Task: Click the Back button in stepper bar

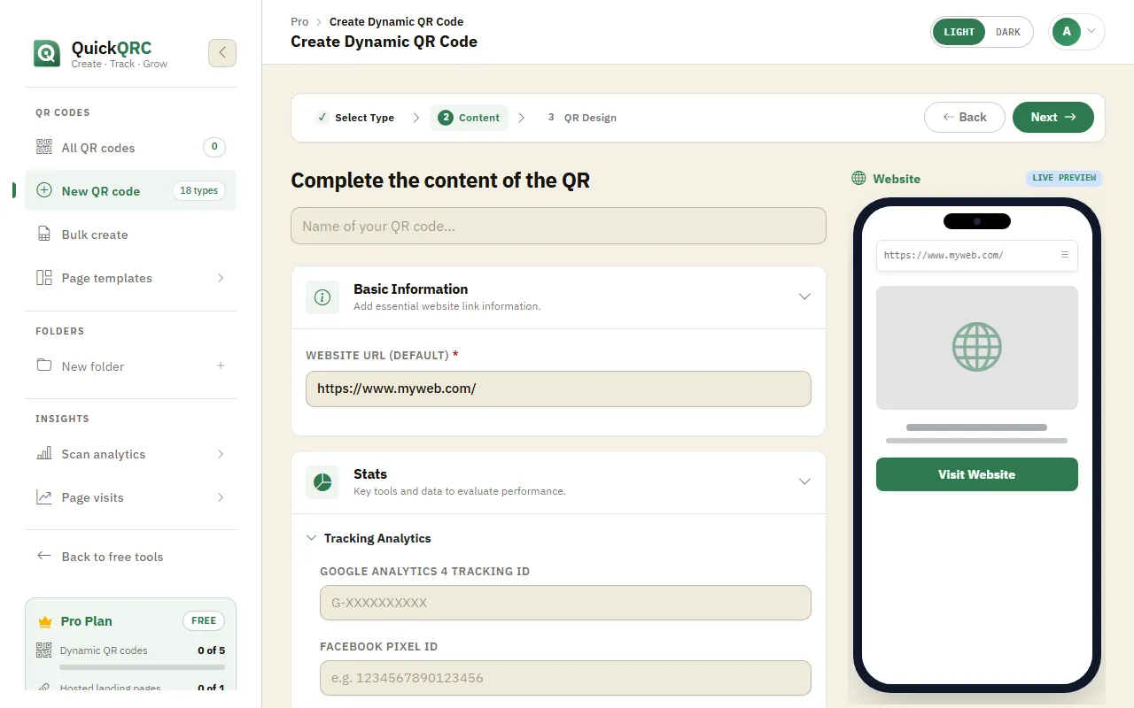Action: pyautogui.click(x=965, y=118)
